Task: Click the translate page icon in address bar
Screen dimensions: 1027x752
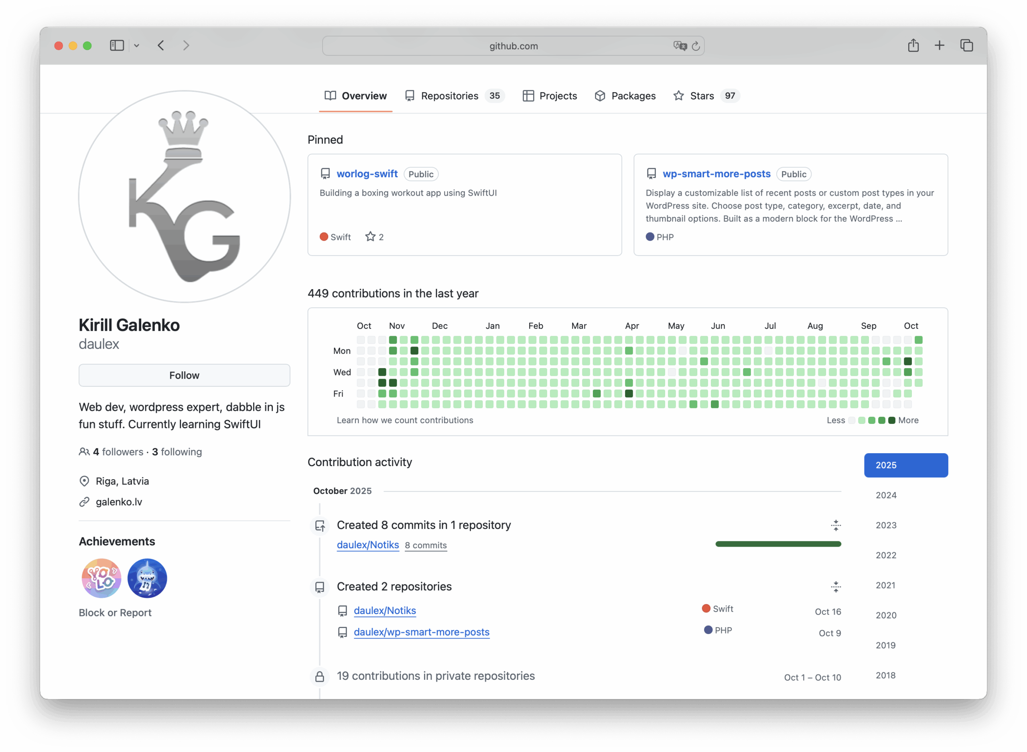Action: coord(679,45)
